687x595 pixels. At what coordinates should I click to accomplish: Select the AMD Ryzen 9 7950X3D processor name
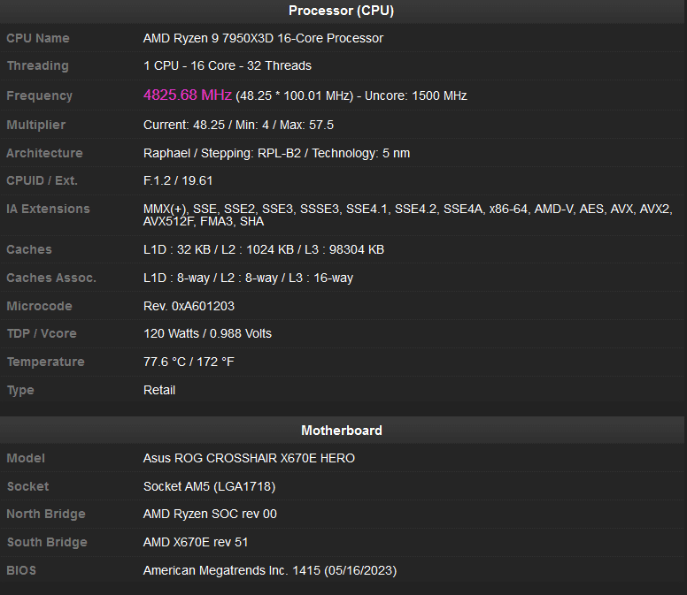[x=263, y=38]
